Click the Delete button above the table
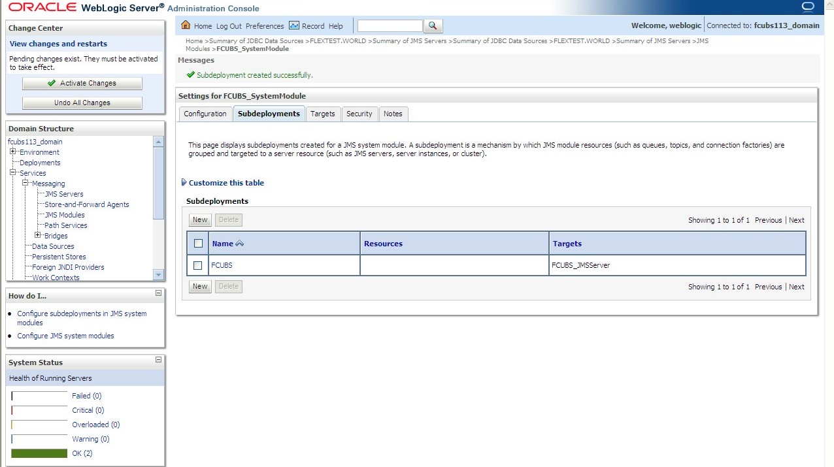834x467 pixels. [228, 220]
